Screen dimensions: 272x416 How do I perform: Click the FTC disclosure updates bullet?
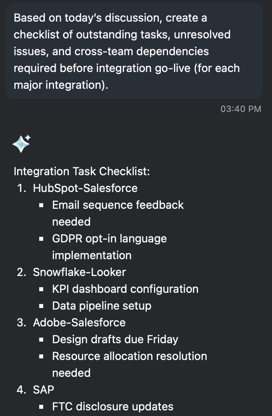(113, 406)
